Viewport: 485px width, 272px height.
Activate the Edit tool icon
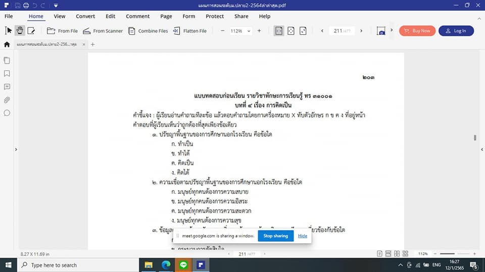click(x=31, y=31)
